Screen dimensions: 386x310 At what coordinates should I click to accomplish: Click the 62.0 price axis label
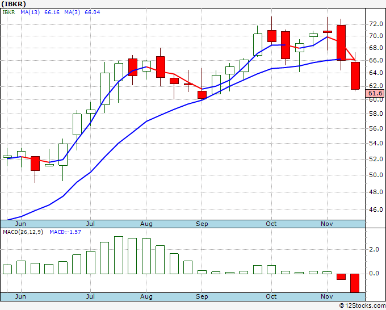pos(376,86)
